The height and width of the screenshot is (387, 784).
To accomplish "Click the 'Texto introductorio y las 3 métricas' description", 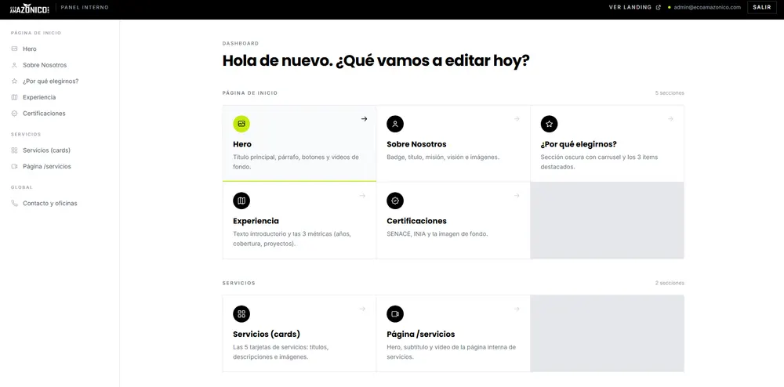I will [292, 239].
